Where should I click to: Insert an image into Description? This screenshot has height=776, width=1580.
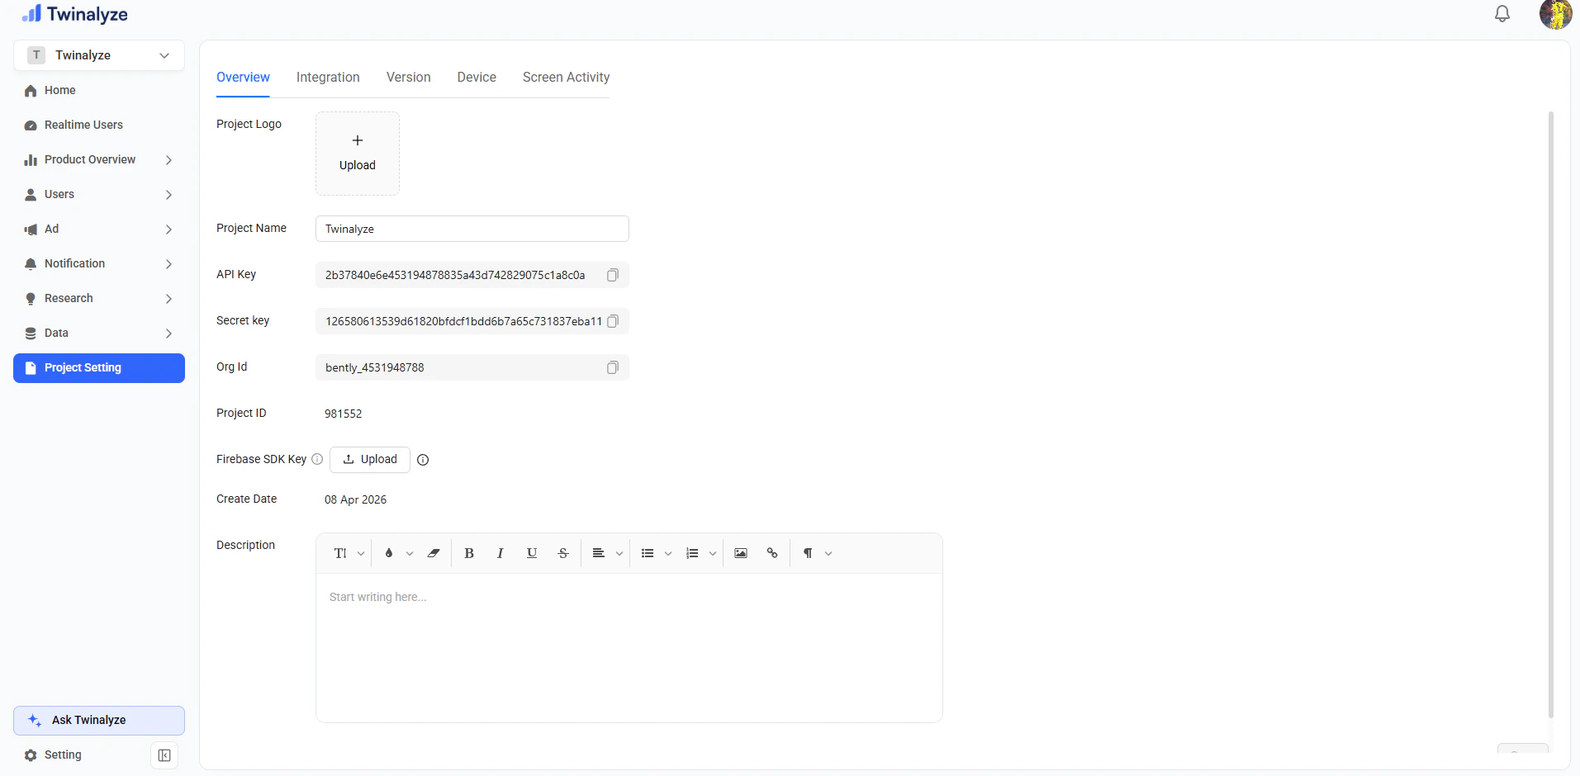click(741, 553)
